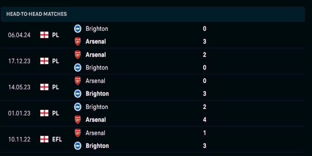Open Arsenal team link in 01.01.23 match
The height and width of the screenshot is (156, 312).
coord(96,120)
